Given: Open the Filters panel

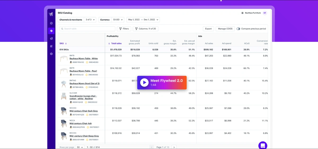Looking at the screenshot, I should tap(124, 29).
